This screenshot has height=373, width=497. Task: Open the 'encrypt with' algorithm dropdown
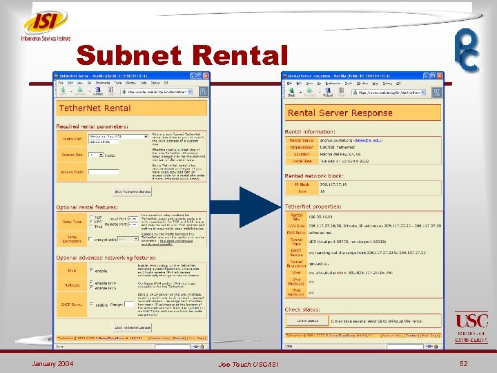pos(128,239)
